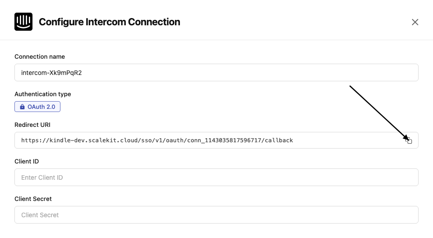Click the "Client ID" field label
Image resolution: width=433 pixels, height=238 pixels.
click(x=27, y=162)
